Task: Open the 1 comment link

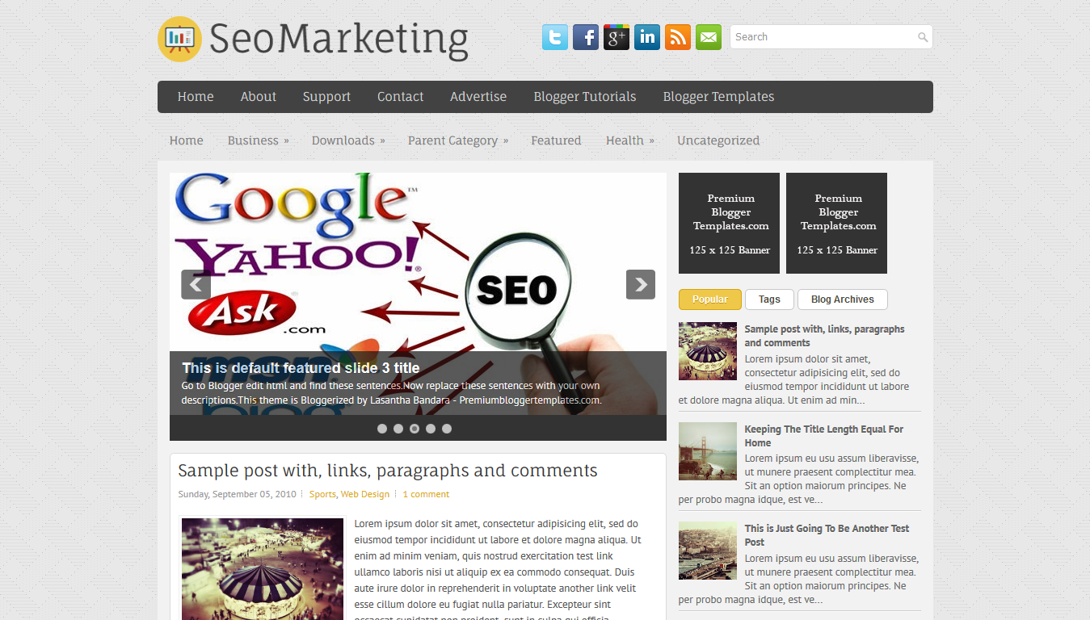Action: (x=426, y=494)
